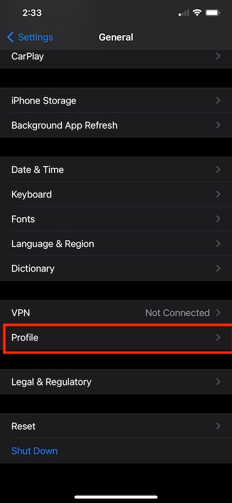Tap the Shut Down link
This screenshot has height=503, width=232.
tap(34, 451)
